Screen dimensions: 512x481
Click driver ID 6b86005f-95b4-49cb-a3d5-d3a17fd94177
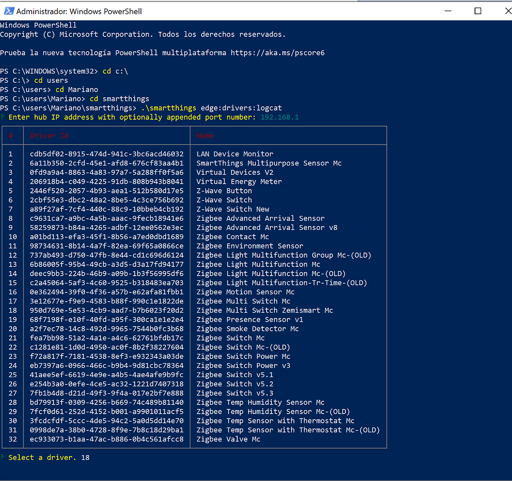click(x=107, y=265)
